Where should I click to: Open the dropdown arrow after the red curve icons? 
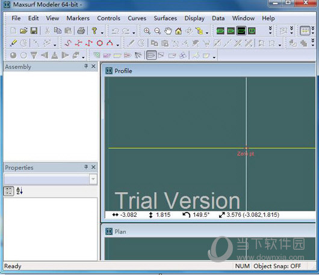pos(118,45)
